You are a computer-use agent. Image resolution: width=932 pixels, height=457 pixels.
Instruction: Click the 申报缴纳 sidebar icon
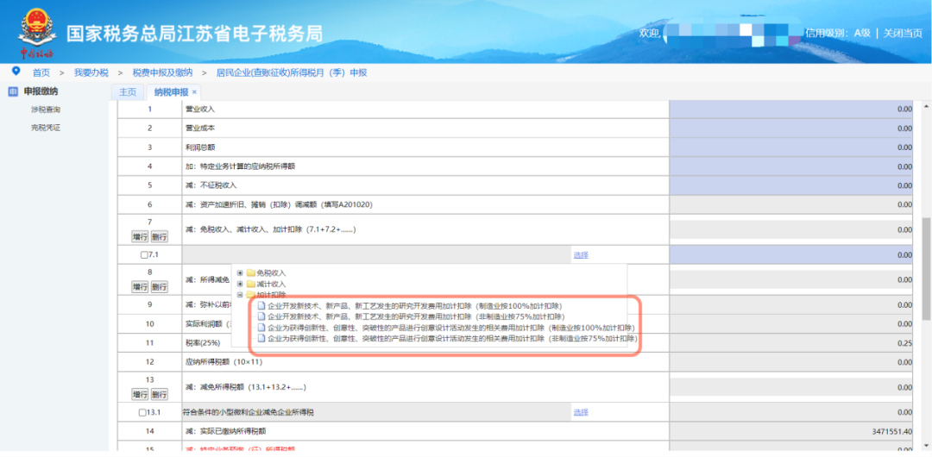tap(13, 91)
